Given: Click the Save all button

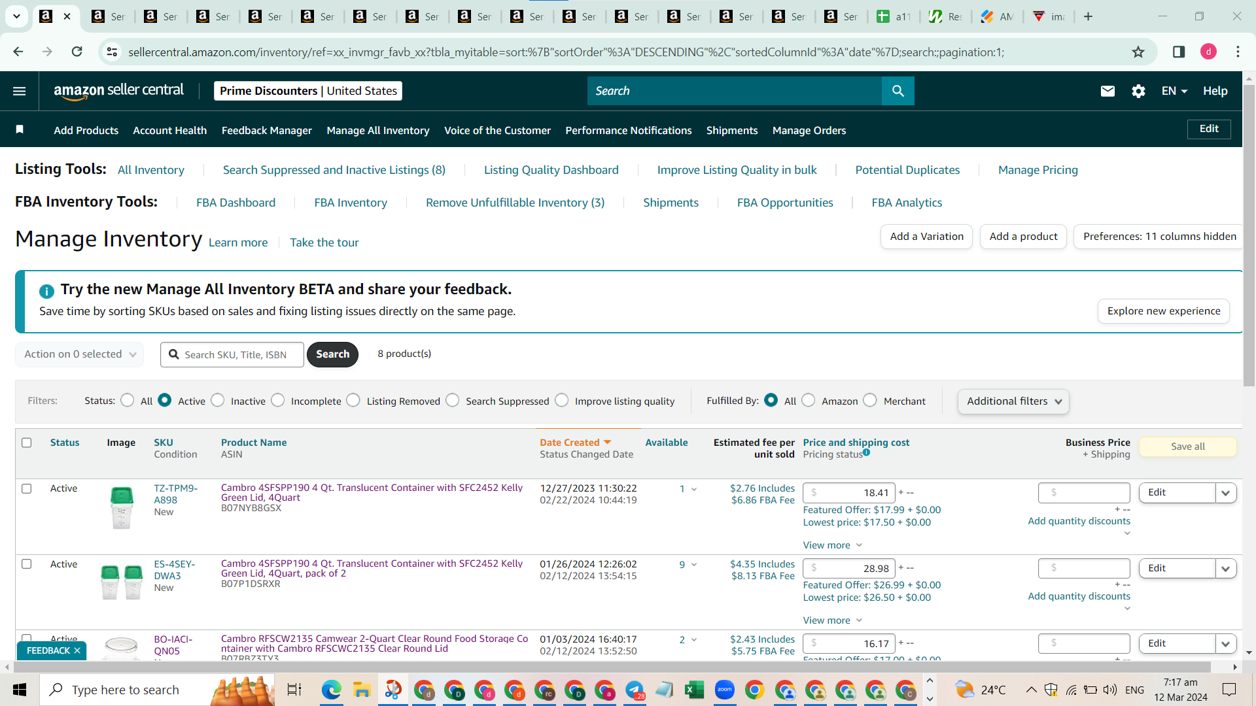Looking at the screenshot, I should [1188, 446].
